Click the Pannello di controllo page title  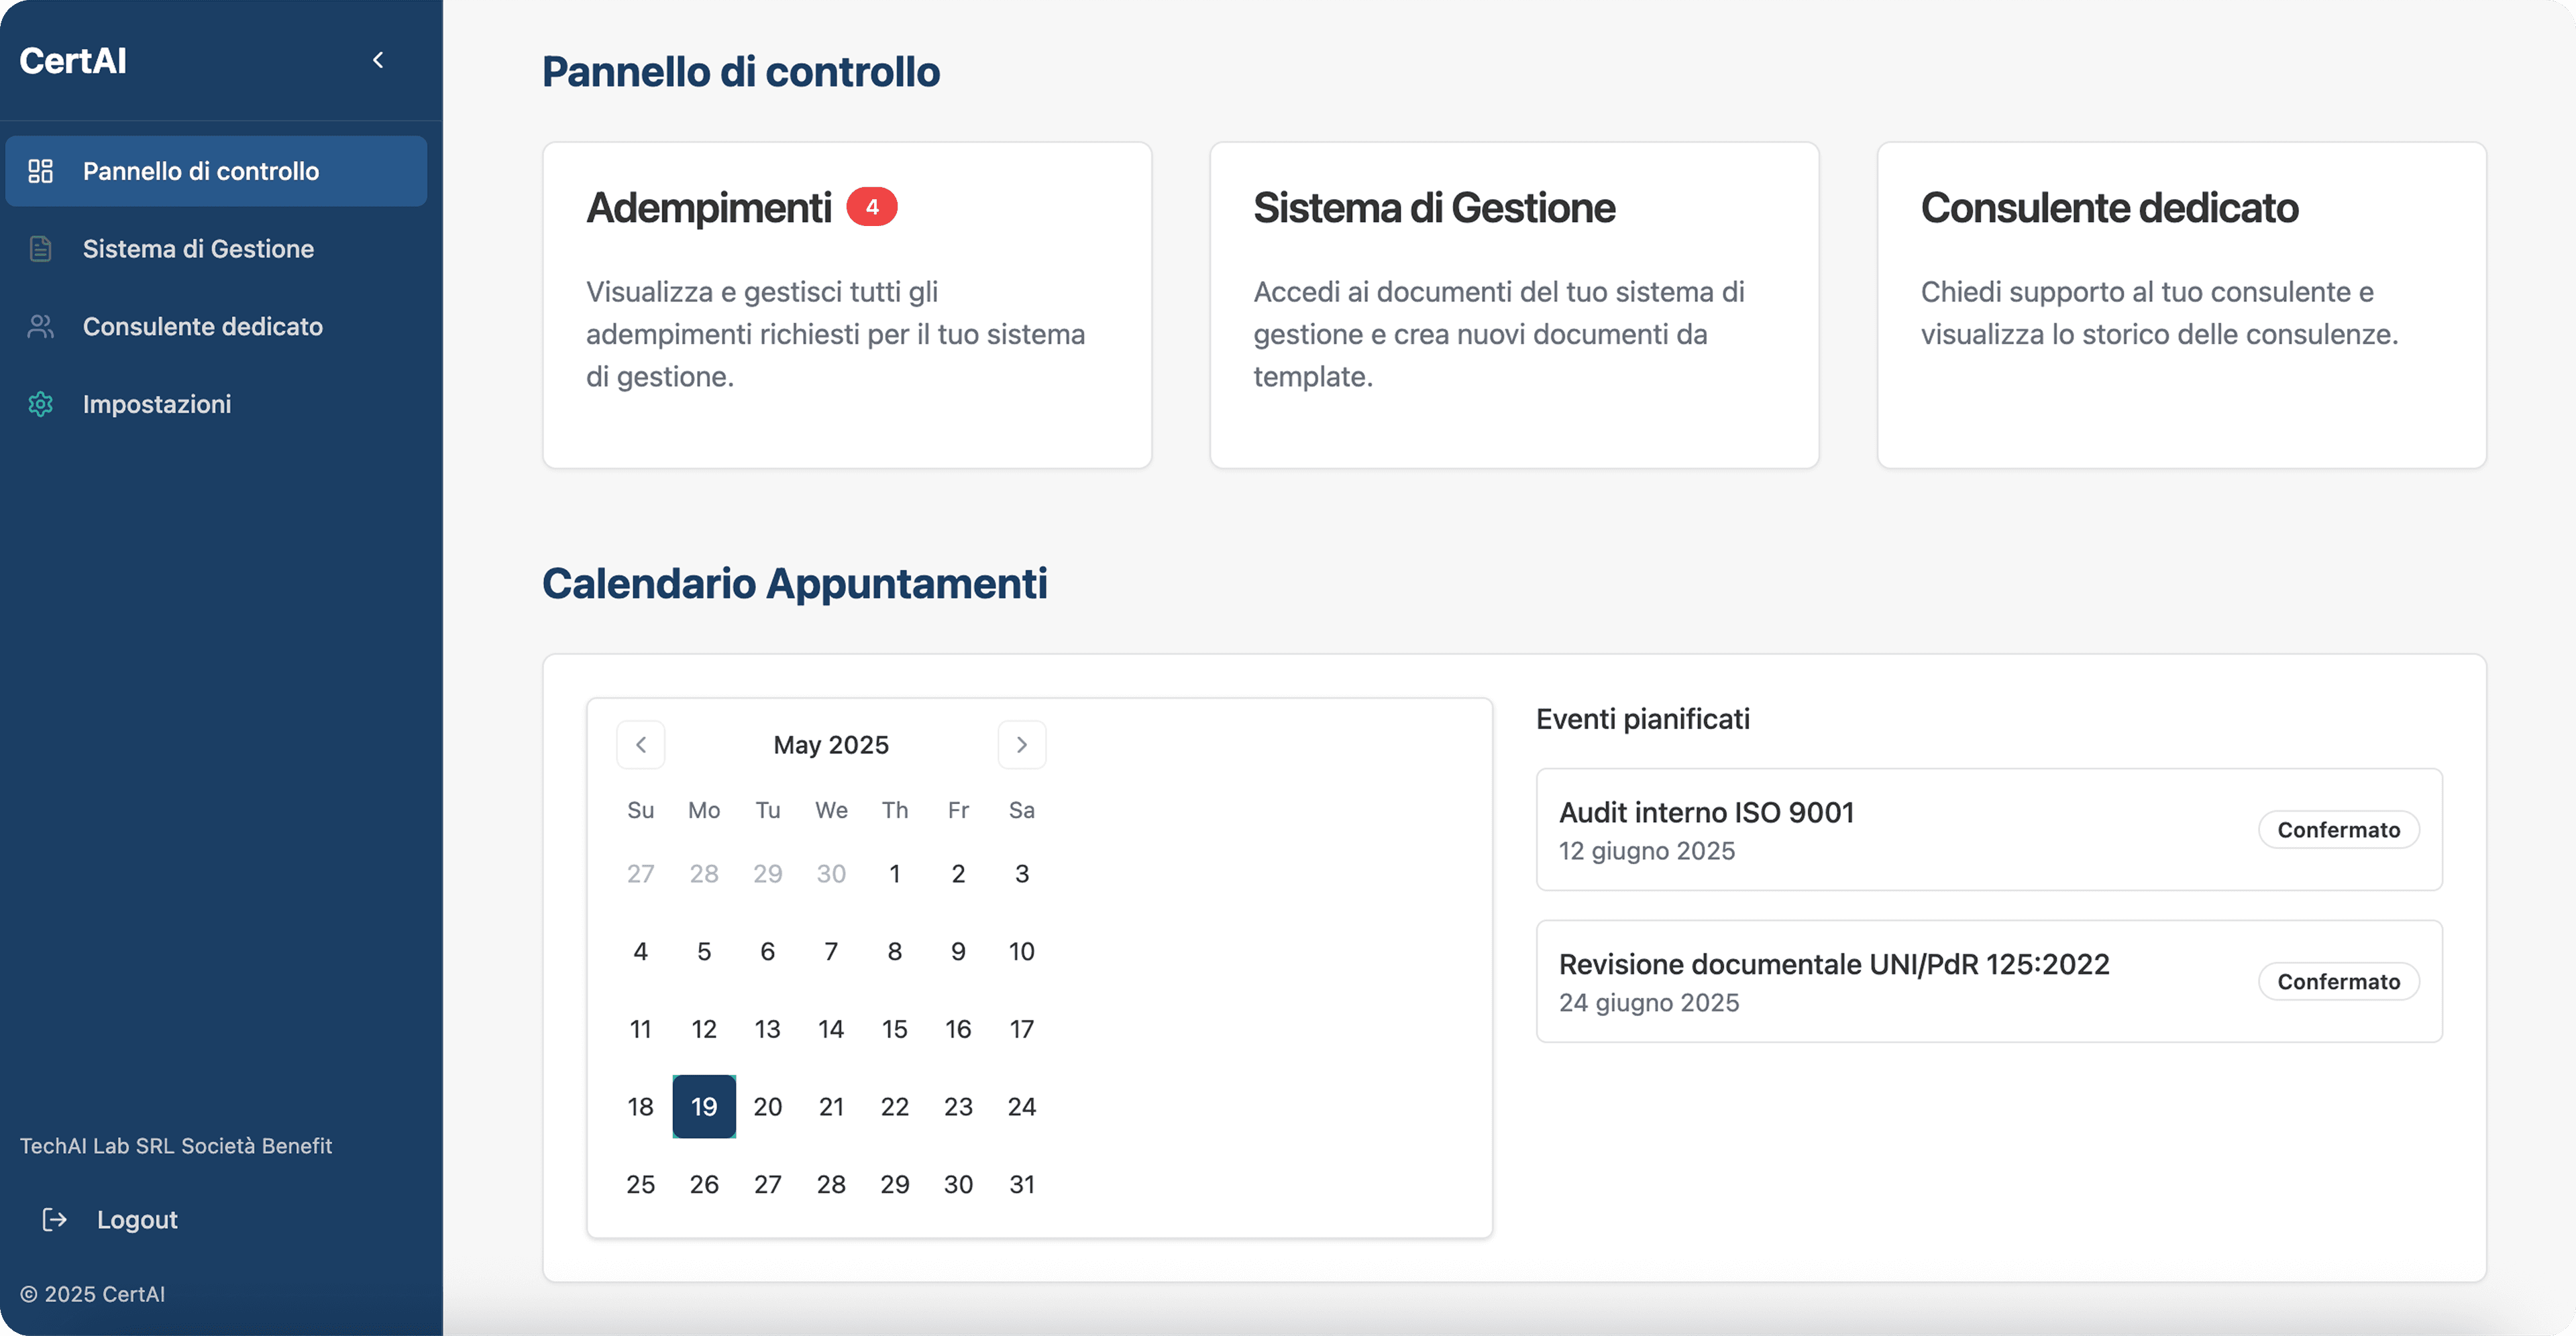click(x=741, y=72)
